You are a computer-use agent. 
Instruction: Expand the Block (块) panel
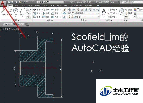(x=125, y=20)
